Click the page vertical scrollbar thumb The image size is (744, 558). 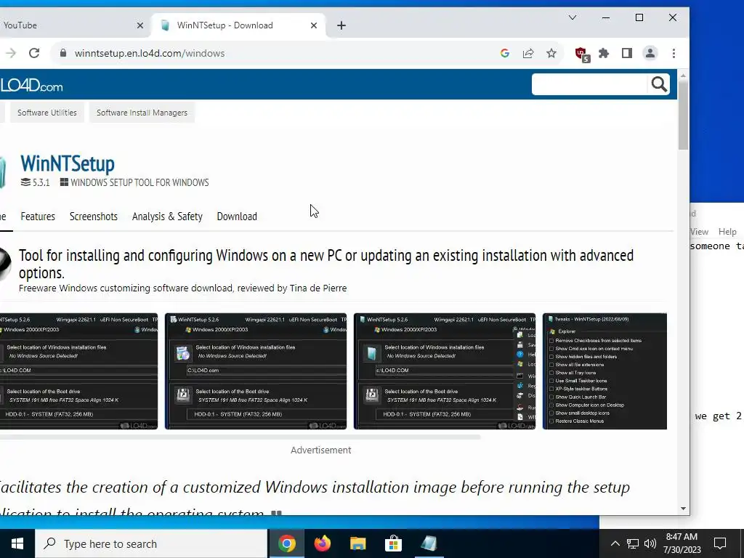(x=683, y=116)
